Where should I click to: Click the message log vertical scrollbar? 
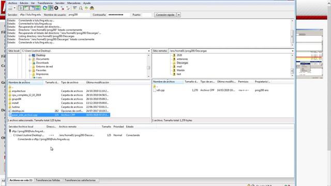[292, 33]
